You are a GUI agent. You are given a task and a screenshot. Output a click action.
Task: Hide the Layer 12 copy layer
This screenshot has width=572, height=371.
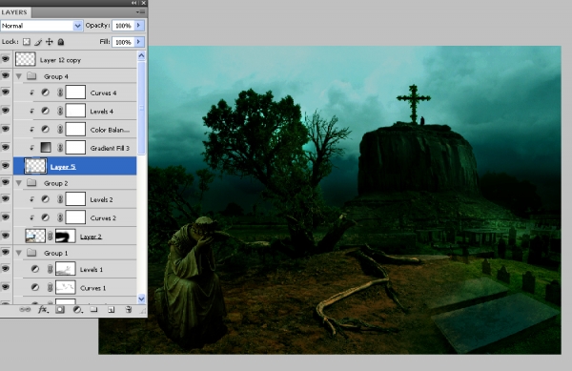tap(6, 59)
